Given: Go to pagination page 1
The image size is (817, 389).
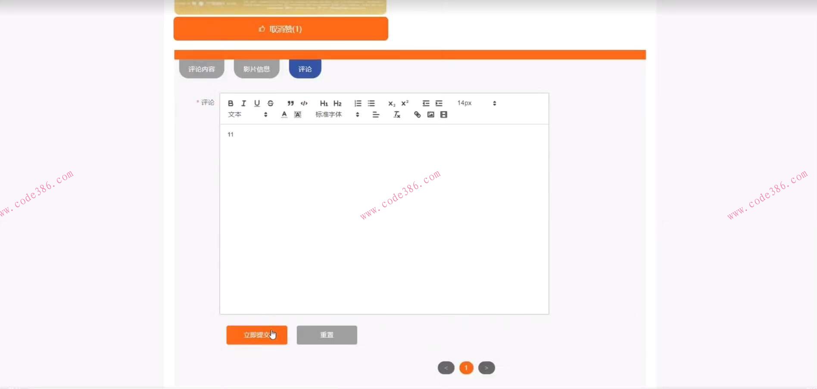Looking at the screenshot, I should pos(466,367).
